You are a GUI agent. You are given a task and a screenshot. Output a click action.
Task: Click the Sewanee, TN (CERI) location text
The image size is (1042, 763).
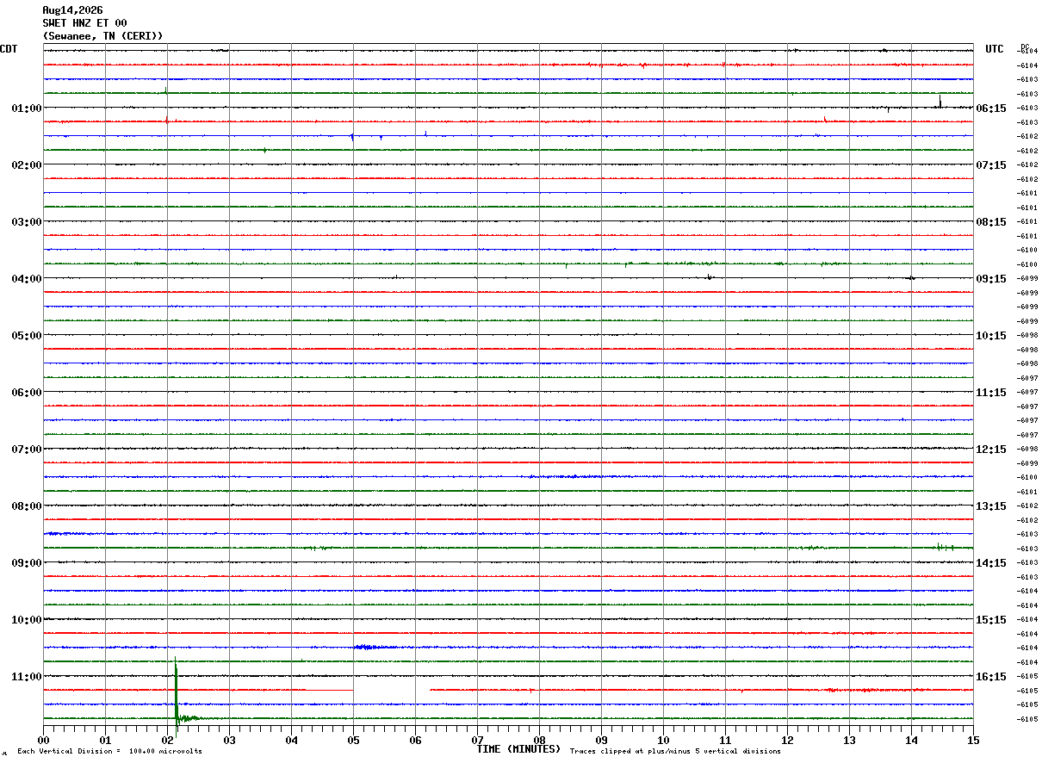click(x=103, y=36)
